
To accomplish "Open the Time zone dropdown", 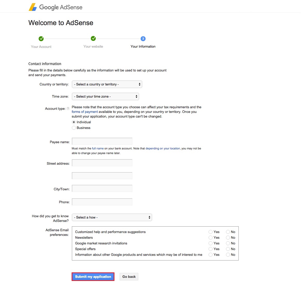I will pyautogui.click(x=105, y=97).
